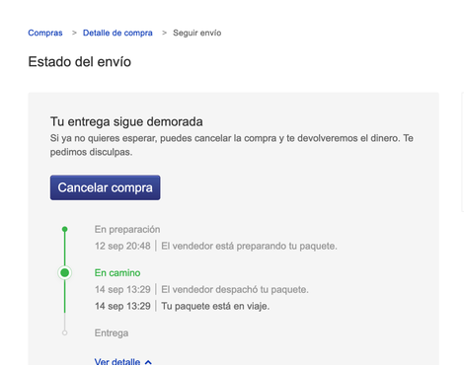Screen dimensions: 464x365
Task: Go to Detalle de compra breadcrumb
Action: click(117, 33)
